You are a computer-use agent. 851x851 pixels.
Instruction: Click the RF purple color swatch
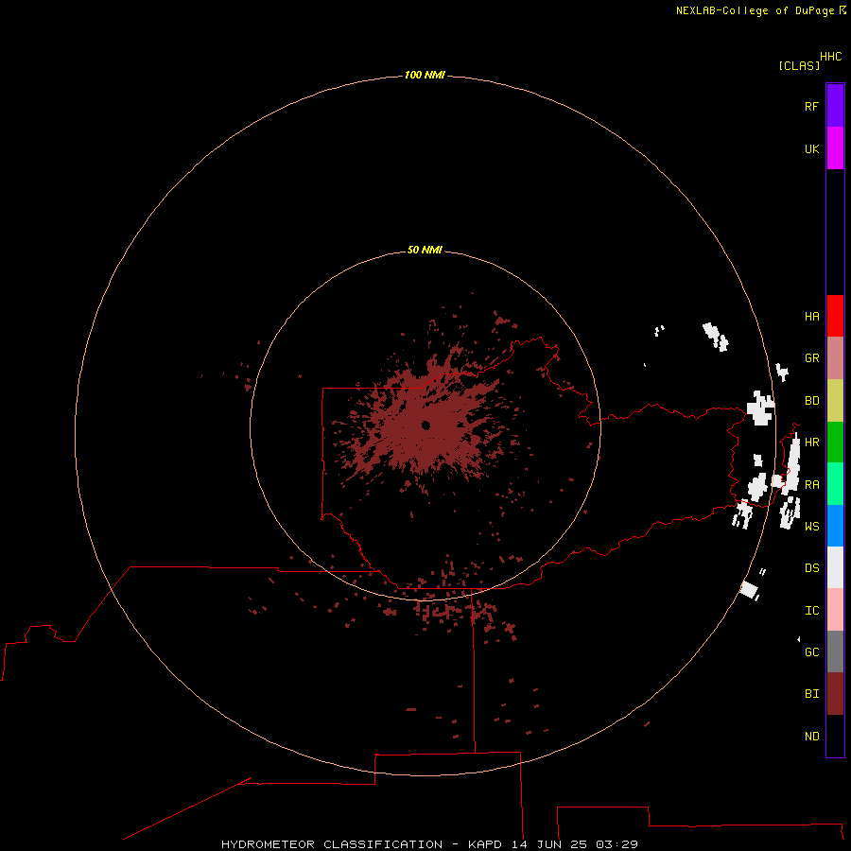[835, 106]
